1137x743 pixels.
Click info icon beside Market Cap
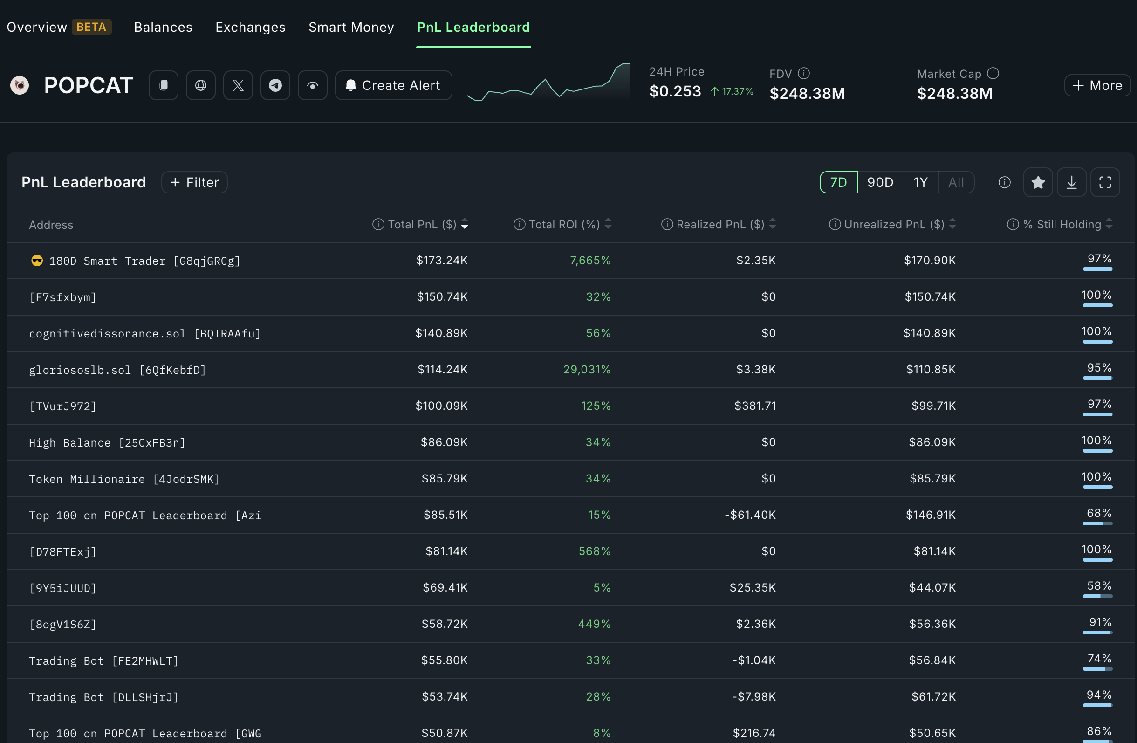point(993,73)
